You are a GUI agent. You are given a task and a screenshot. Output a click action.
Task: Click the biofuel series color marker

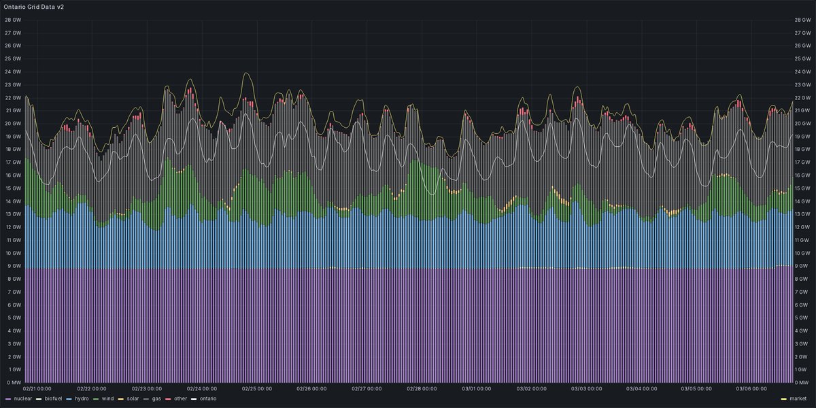(x=37, y=398)
